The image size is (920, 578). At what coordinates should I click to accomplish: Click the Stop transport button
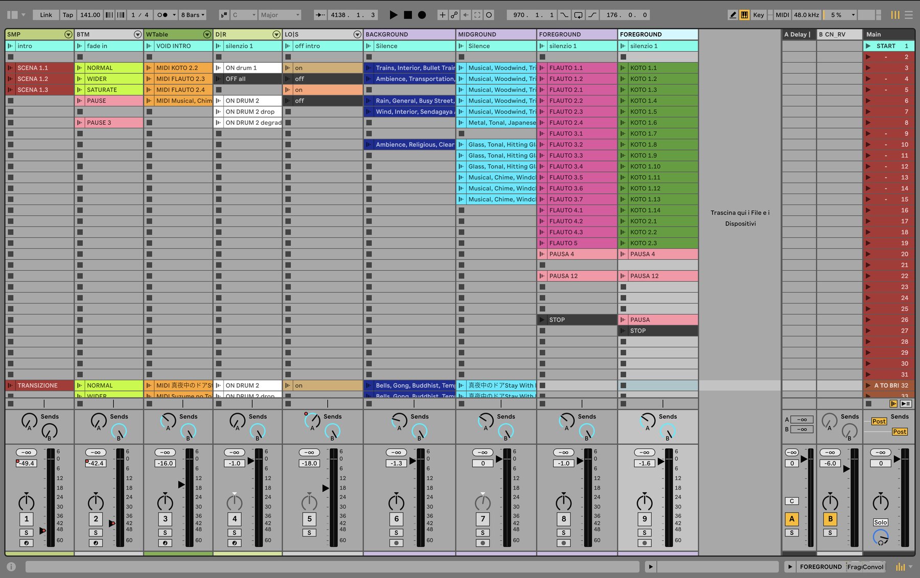(x=408, y=15)
